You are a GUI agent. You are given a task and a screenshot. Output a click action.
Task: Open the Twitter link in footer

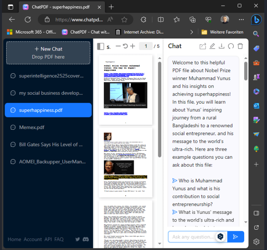point(78,239)
